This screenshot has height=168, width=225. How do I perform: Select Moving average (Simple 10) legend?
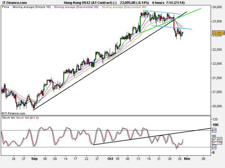point(31,7)
